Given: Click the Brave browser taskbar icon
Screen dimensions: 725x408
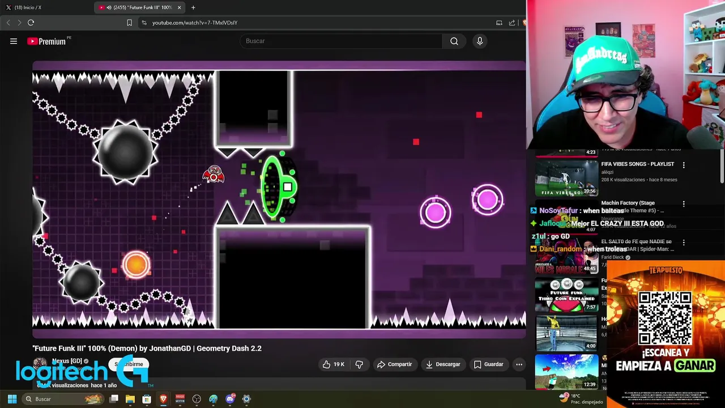Looking at the screenshot, I should [x=163, y=399].
